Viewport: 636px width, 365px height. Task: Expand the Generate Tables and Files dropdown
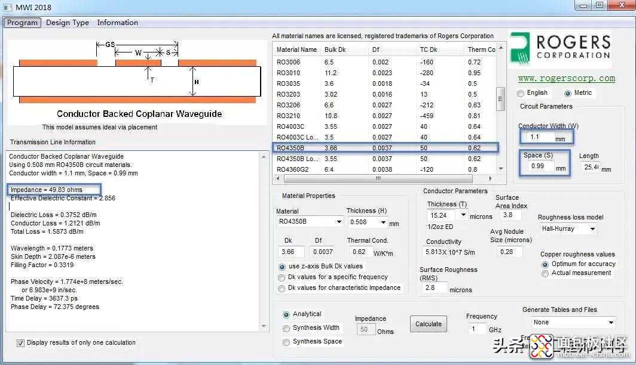610,323
